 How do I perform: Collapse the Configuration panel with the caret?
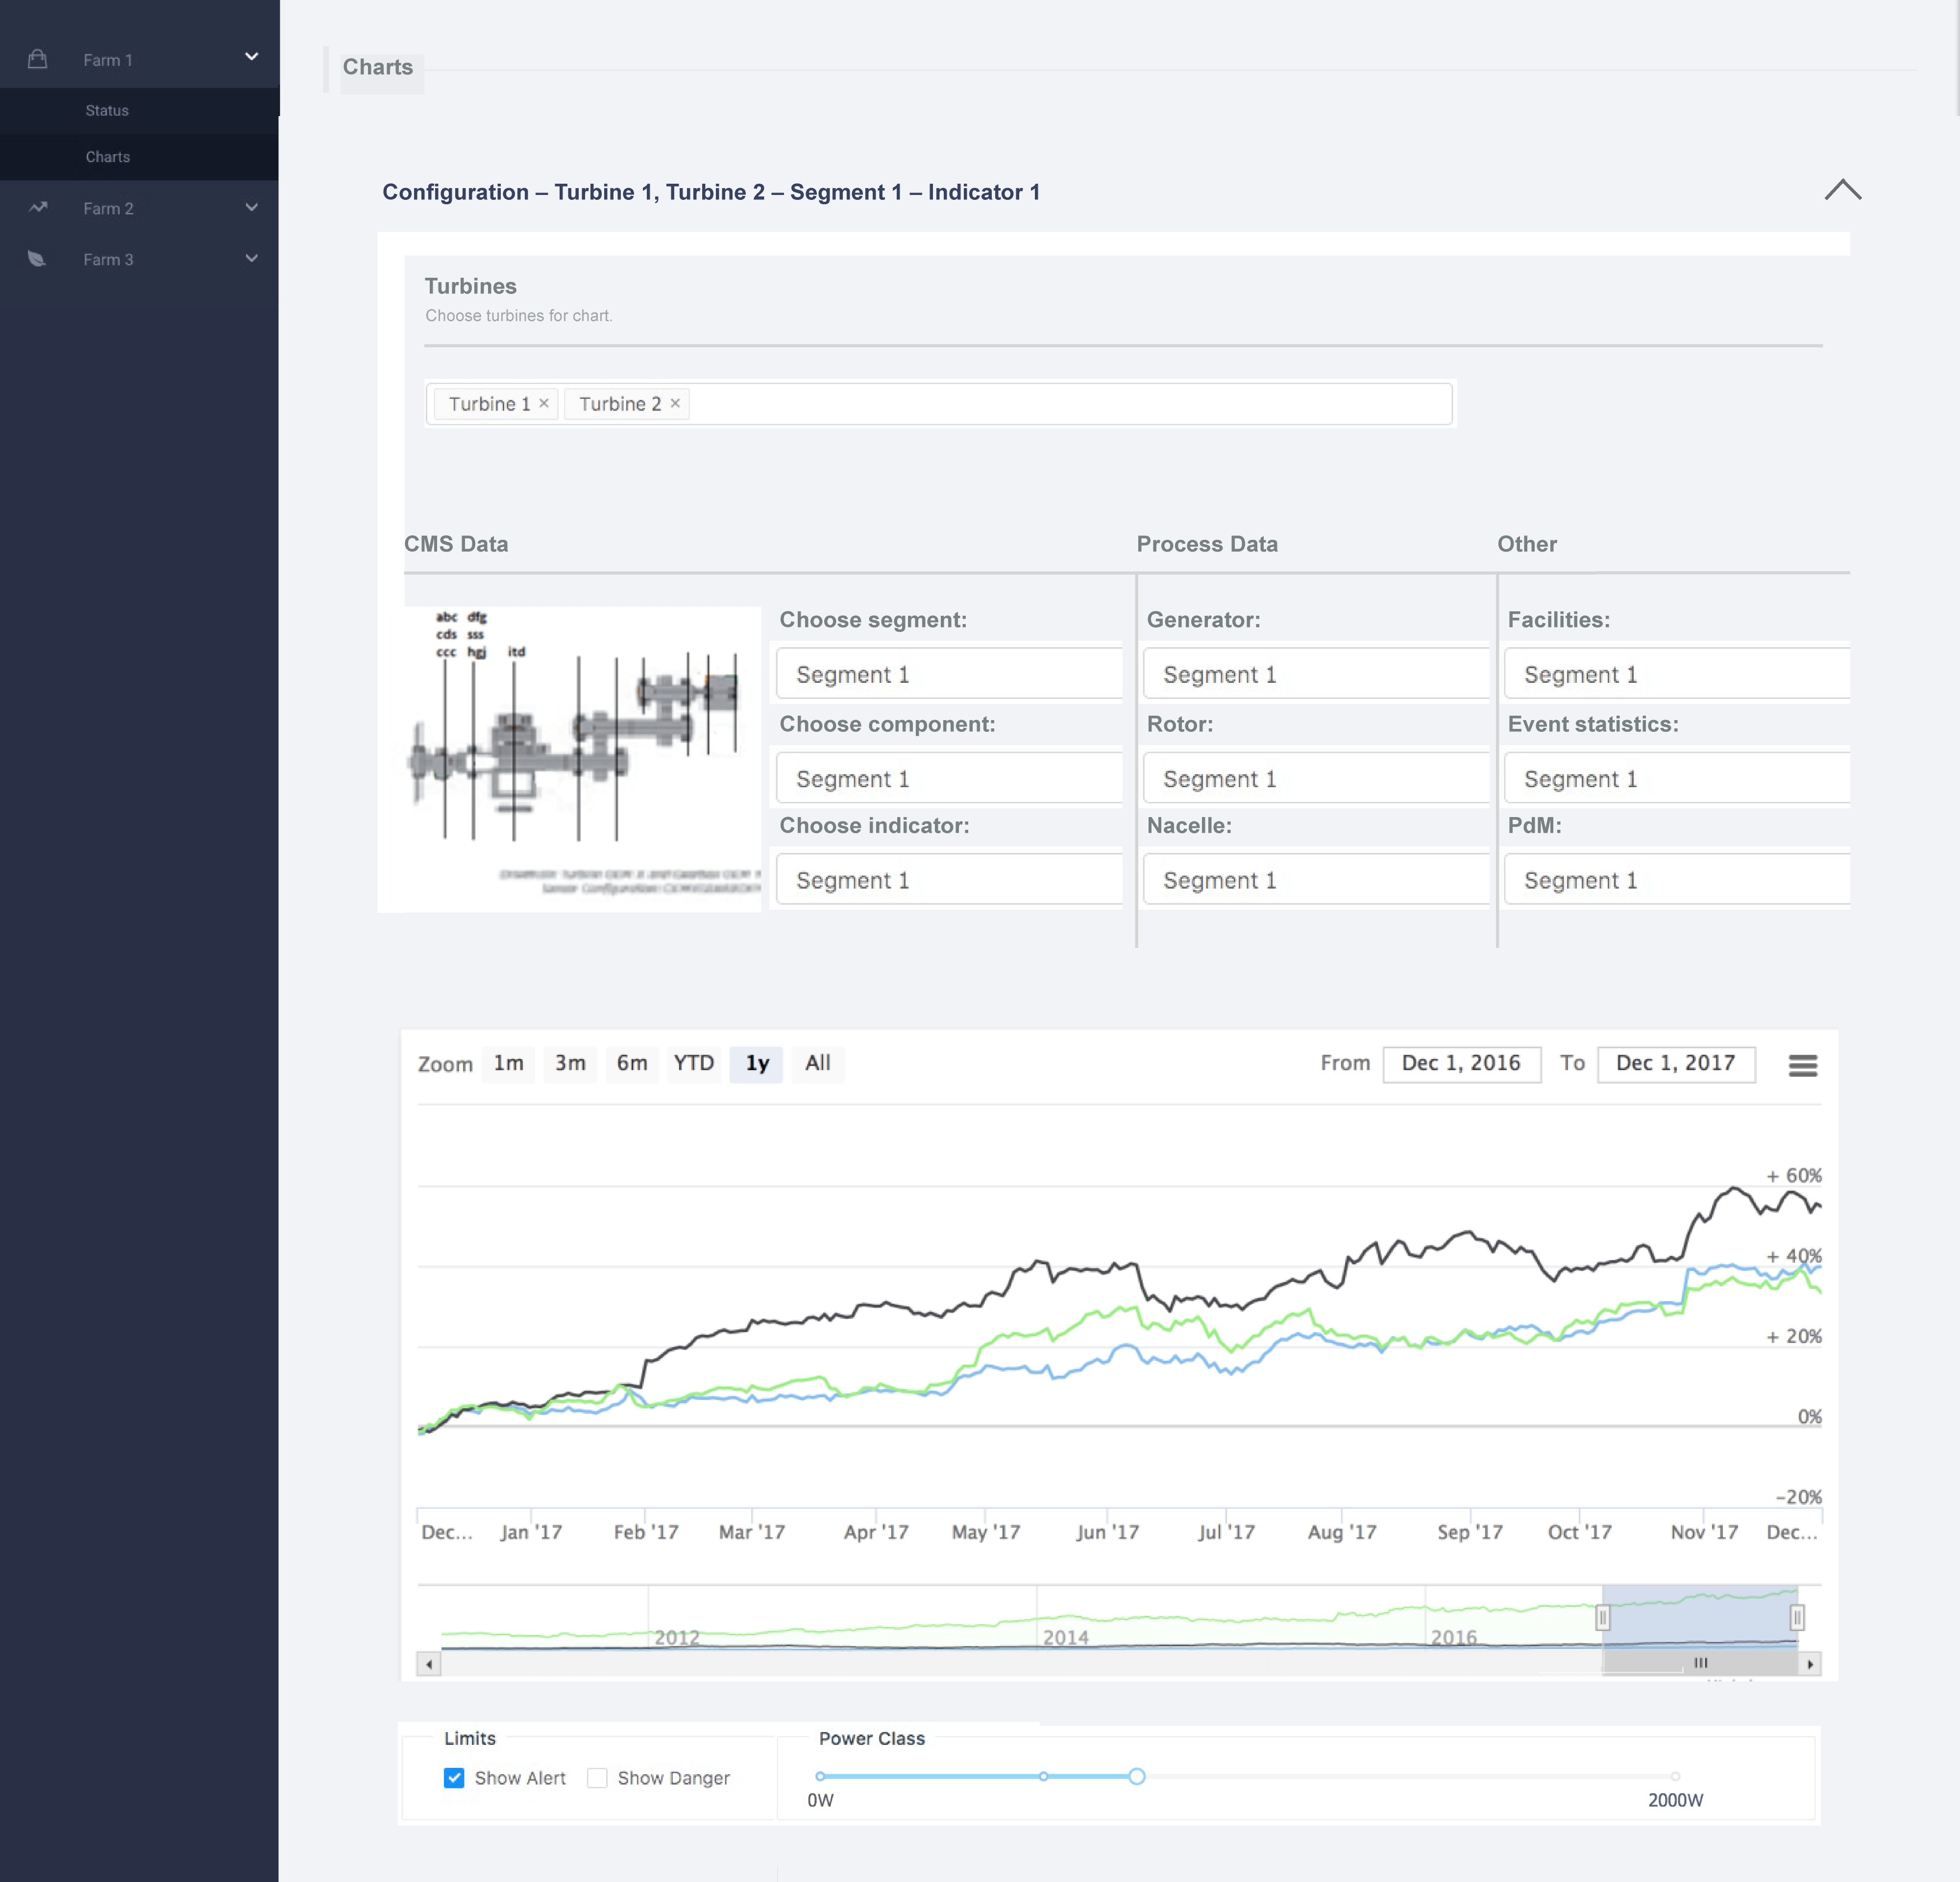click(1842, 190)
